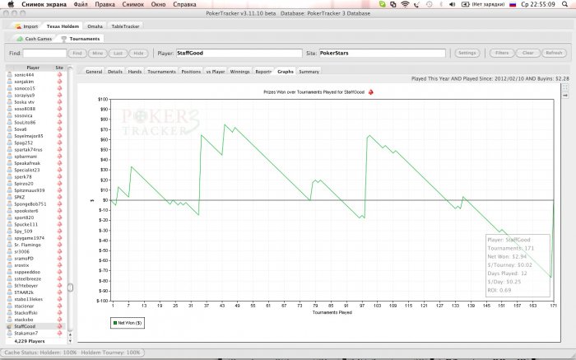Open Справка menu
The image size is (576, 360).
pos(184,4)
